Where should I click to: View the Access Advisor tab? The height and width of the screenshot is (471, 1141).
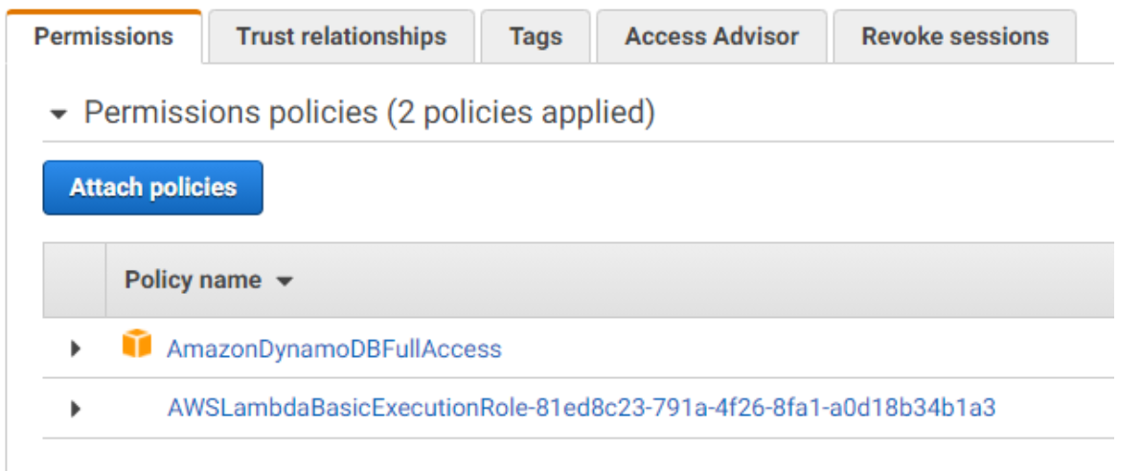(x=711, y=37)
